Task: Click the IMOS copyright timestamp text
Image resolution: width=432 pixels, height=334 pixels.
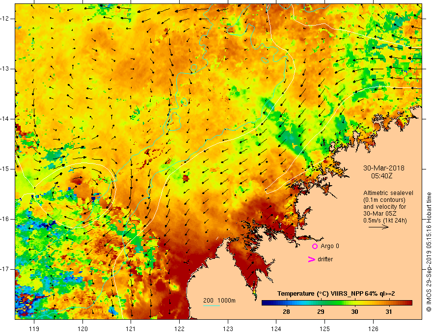Action: tap(429, 252)
